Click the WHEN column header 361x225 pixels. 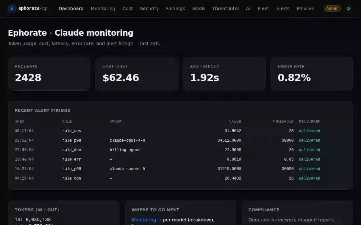19,122
